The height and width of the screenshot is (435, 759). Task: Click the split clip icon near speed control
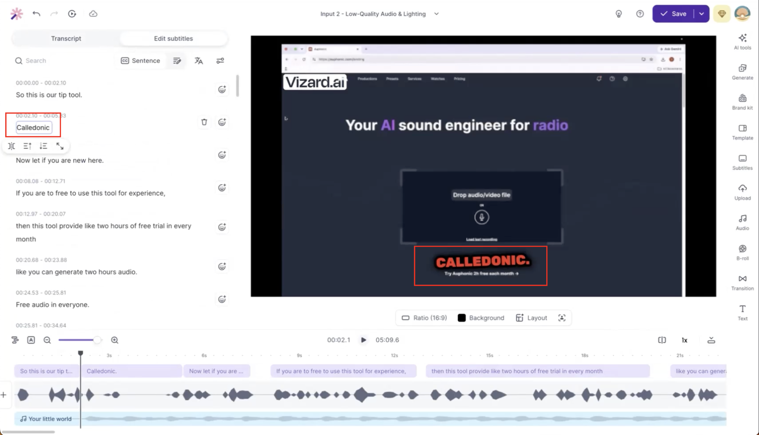pyautogui.click(x=662, y=340)
